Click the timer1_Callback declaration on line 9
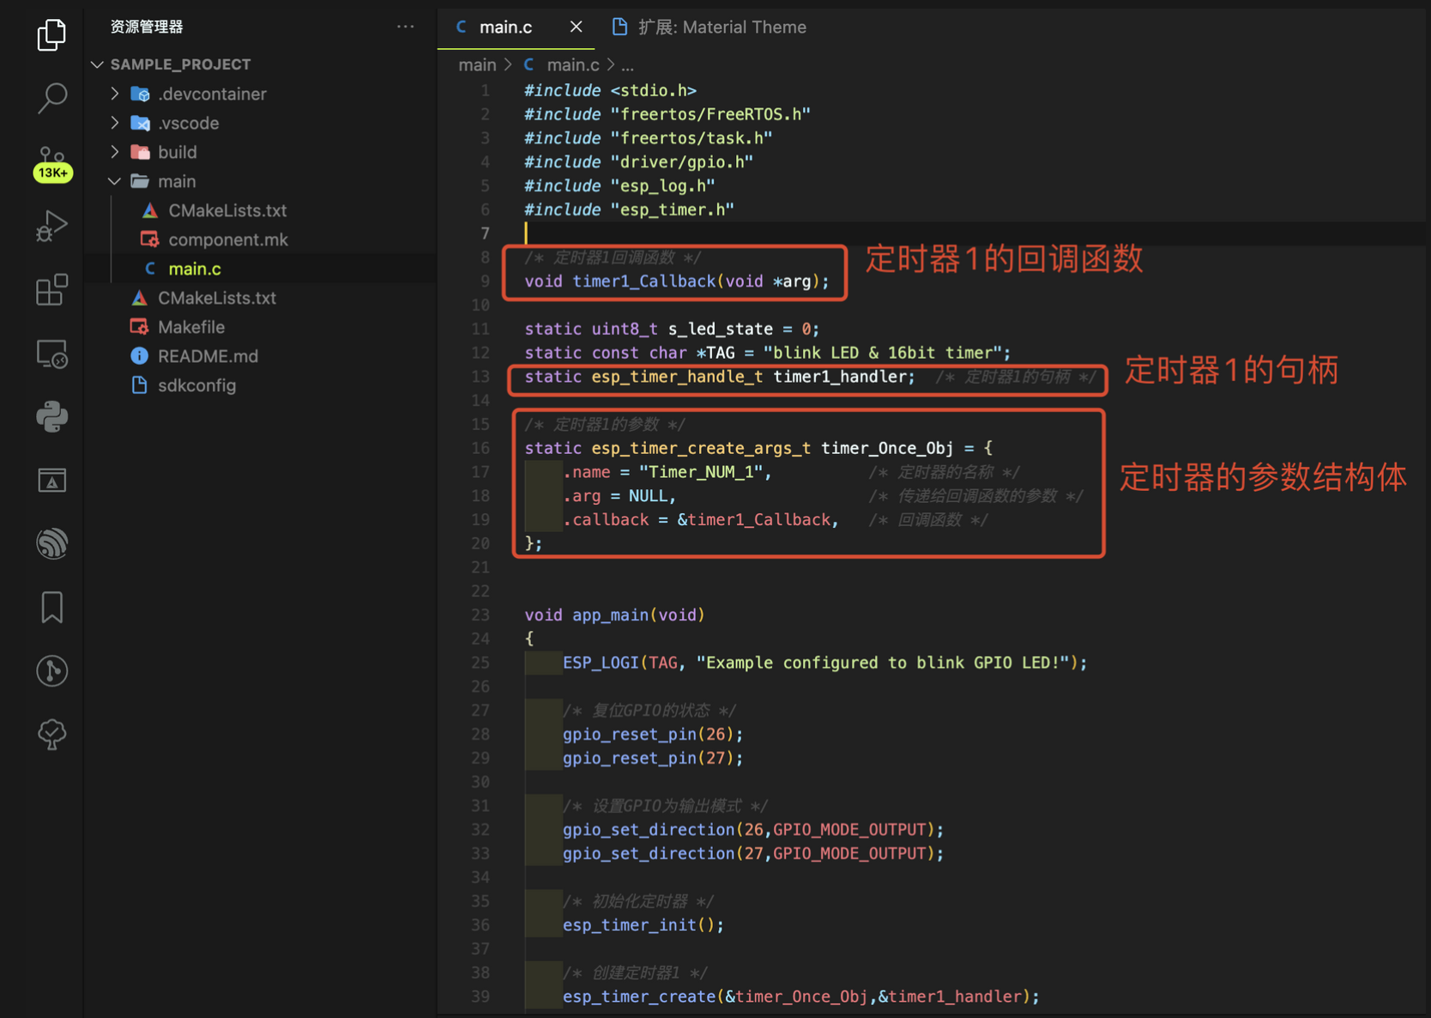The height and width of the screenshot is (1018, 1431). pos(677,282)
